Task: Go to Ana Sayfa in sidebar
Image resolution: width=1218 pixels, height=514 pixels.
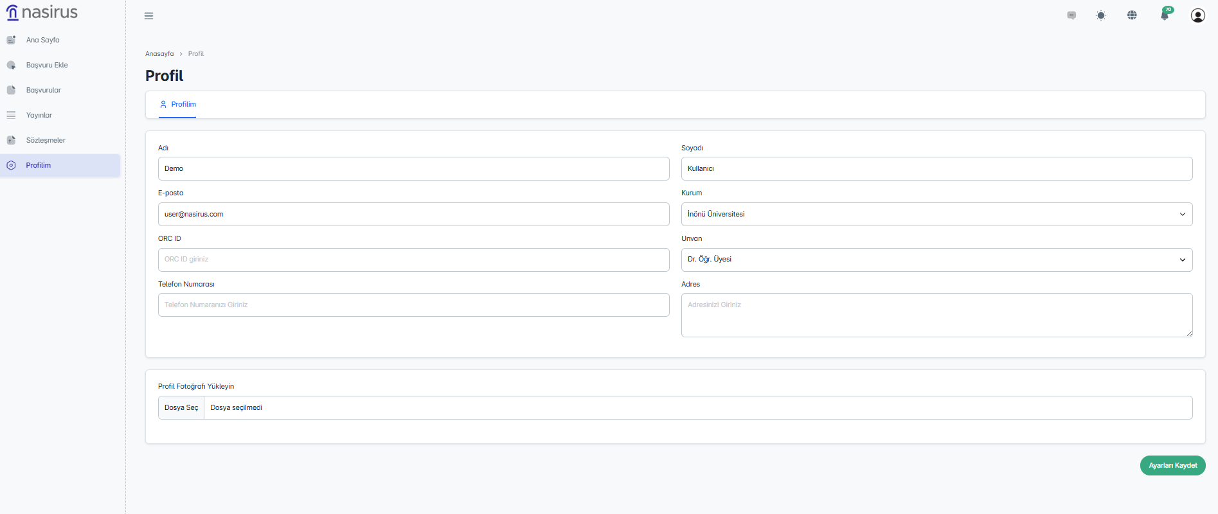Action: tap(42, 40)
